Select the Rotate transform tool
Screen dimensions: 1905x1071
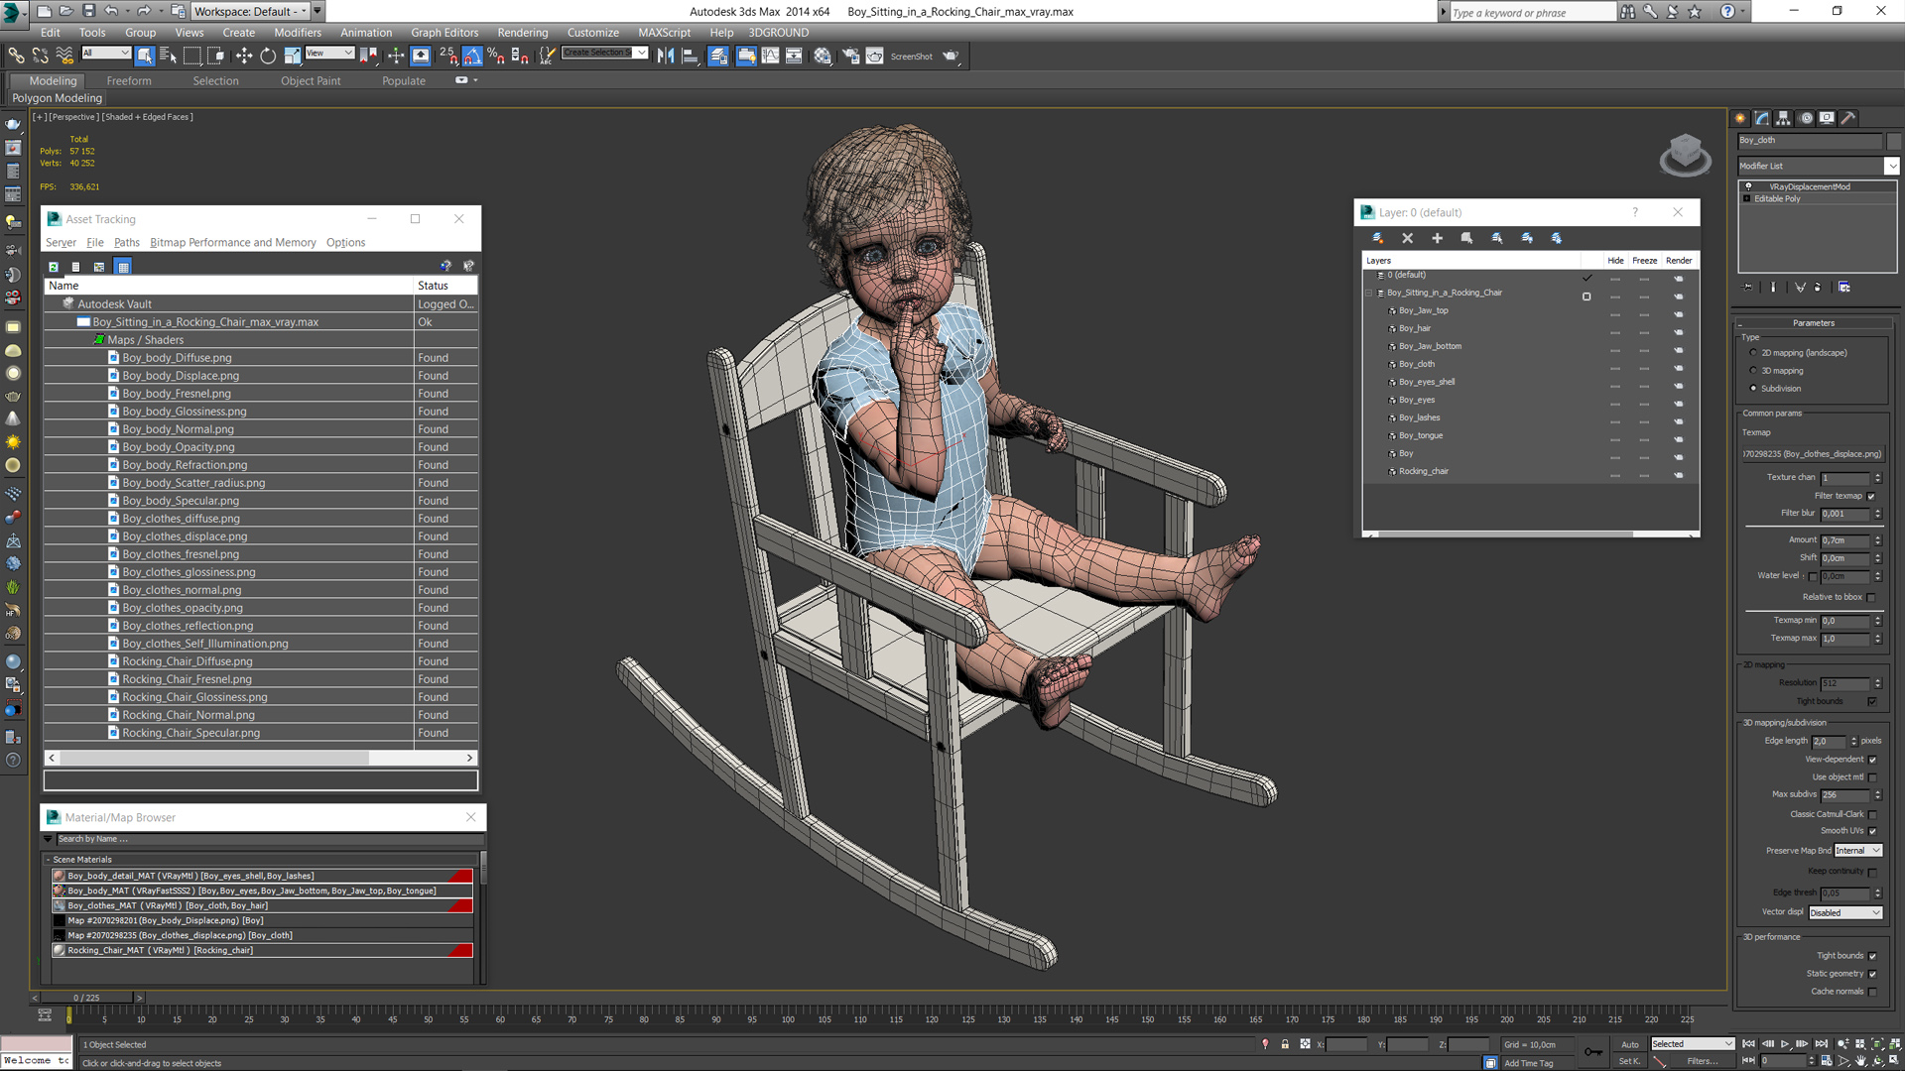pyautogui.click(x=268, y=57)
